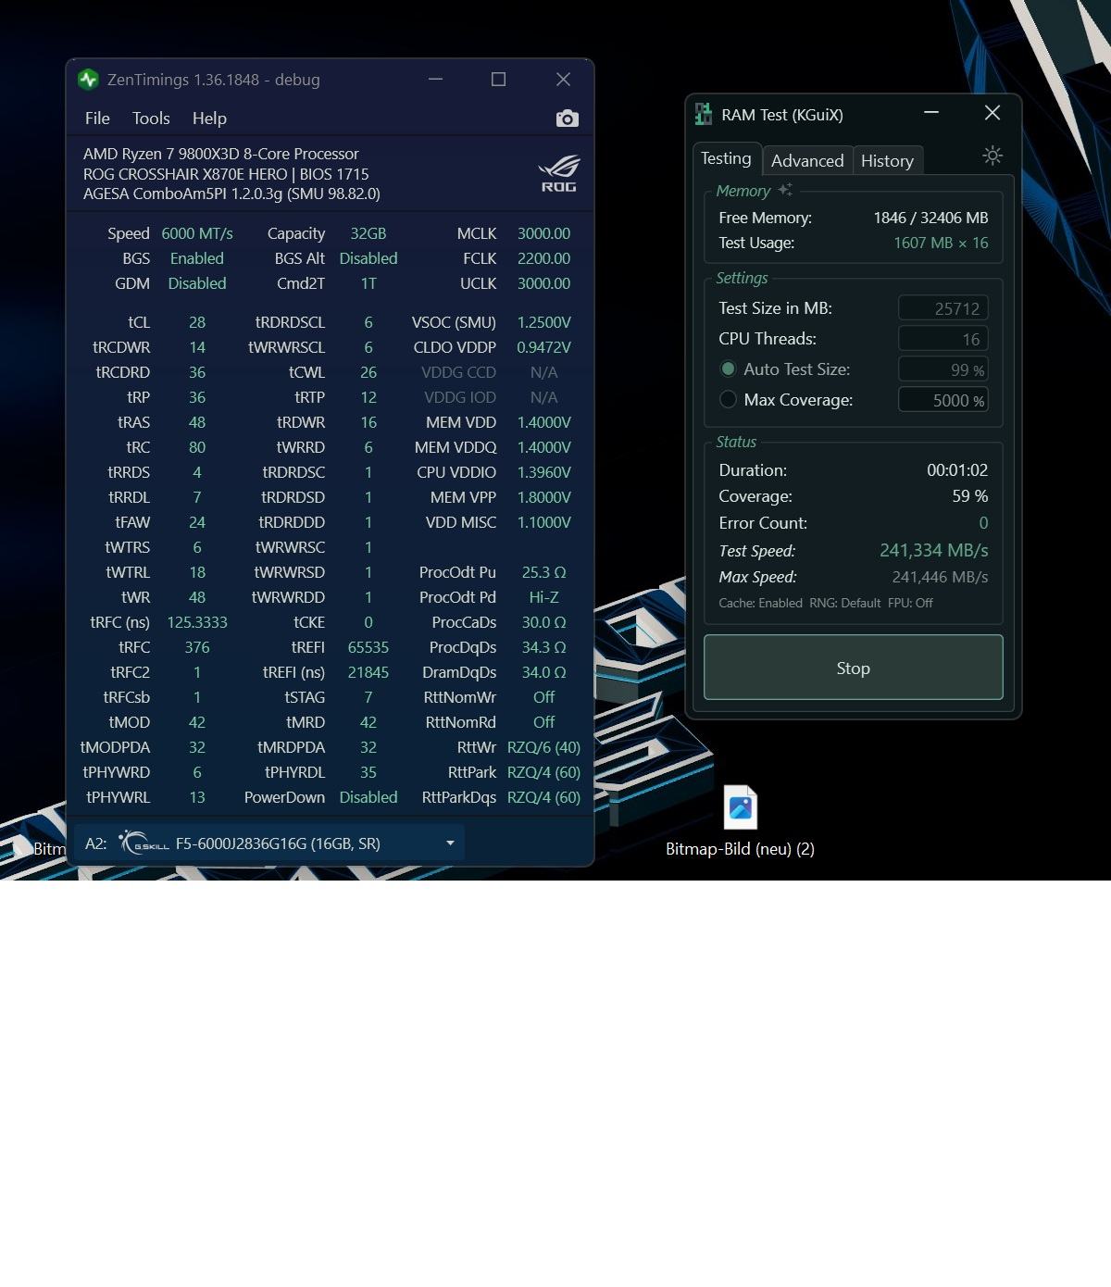Viewport: 1111px width, 1287px height.
Task: Click the Free Memory value 1846 / 32406 MB
Action: [930, 218]
